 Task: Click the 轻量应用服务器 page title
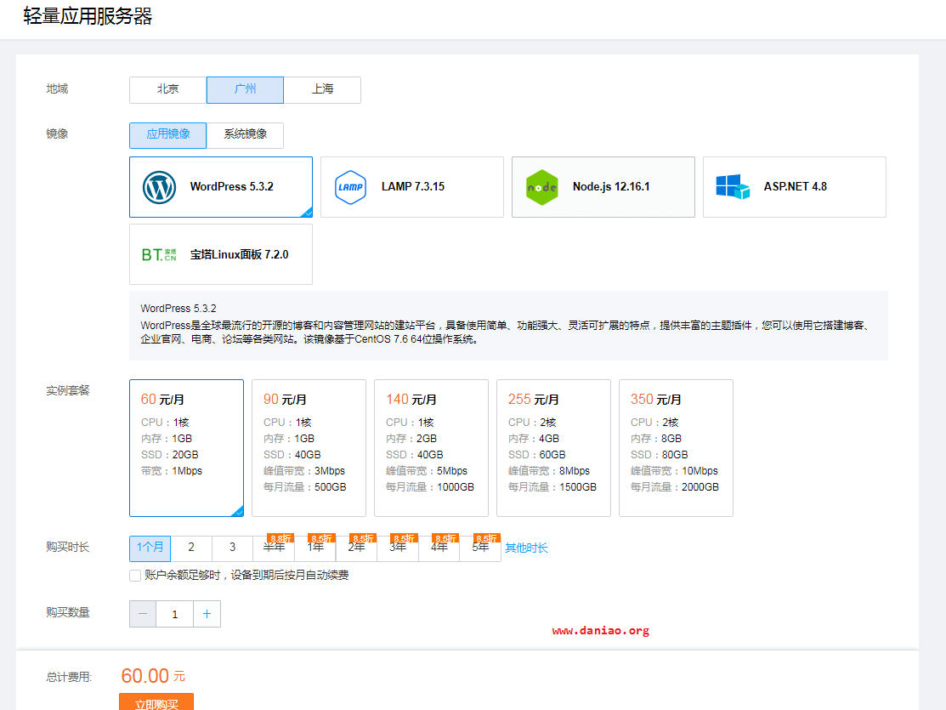click(88, 16)
